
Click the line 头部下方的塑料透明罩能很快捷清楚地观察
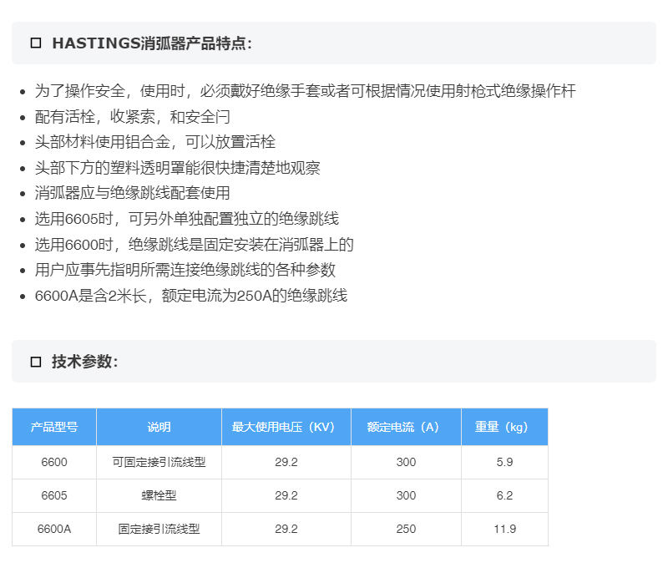178,167
